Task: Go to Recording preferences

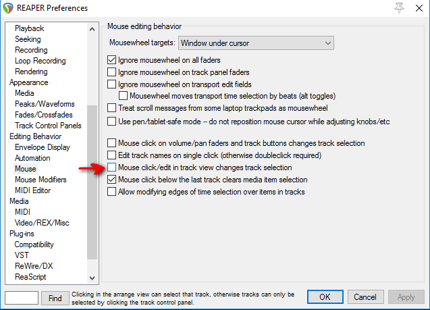Action: [x=31, y=50]
